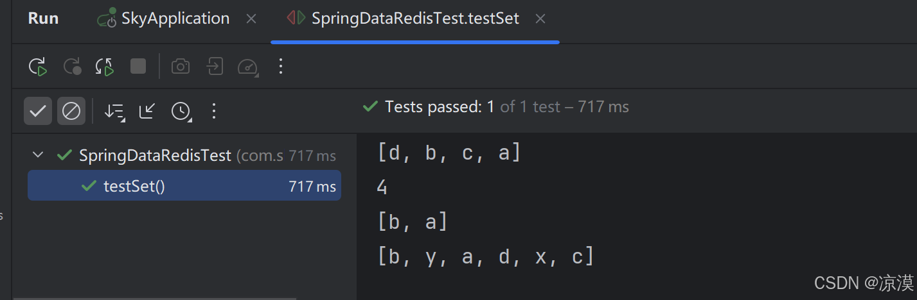Viewport: 917px width, 300px height.
Task: Collapse the SpringDataRedisTest tree node
Action: [x=38, y=154]
